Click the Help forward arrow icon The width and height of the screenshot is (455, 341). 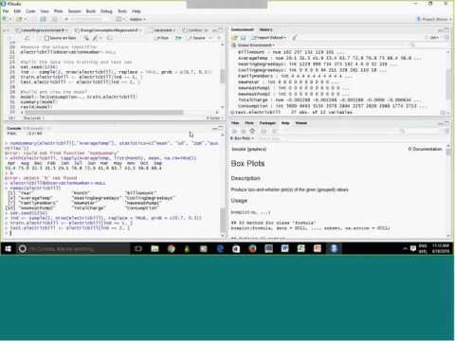(x=244, y=131)
